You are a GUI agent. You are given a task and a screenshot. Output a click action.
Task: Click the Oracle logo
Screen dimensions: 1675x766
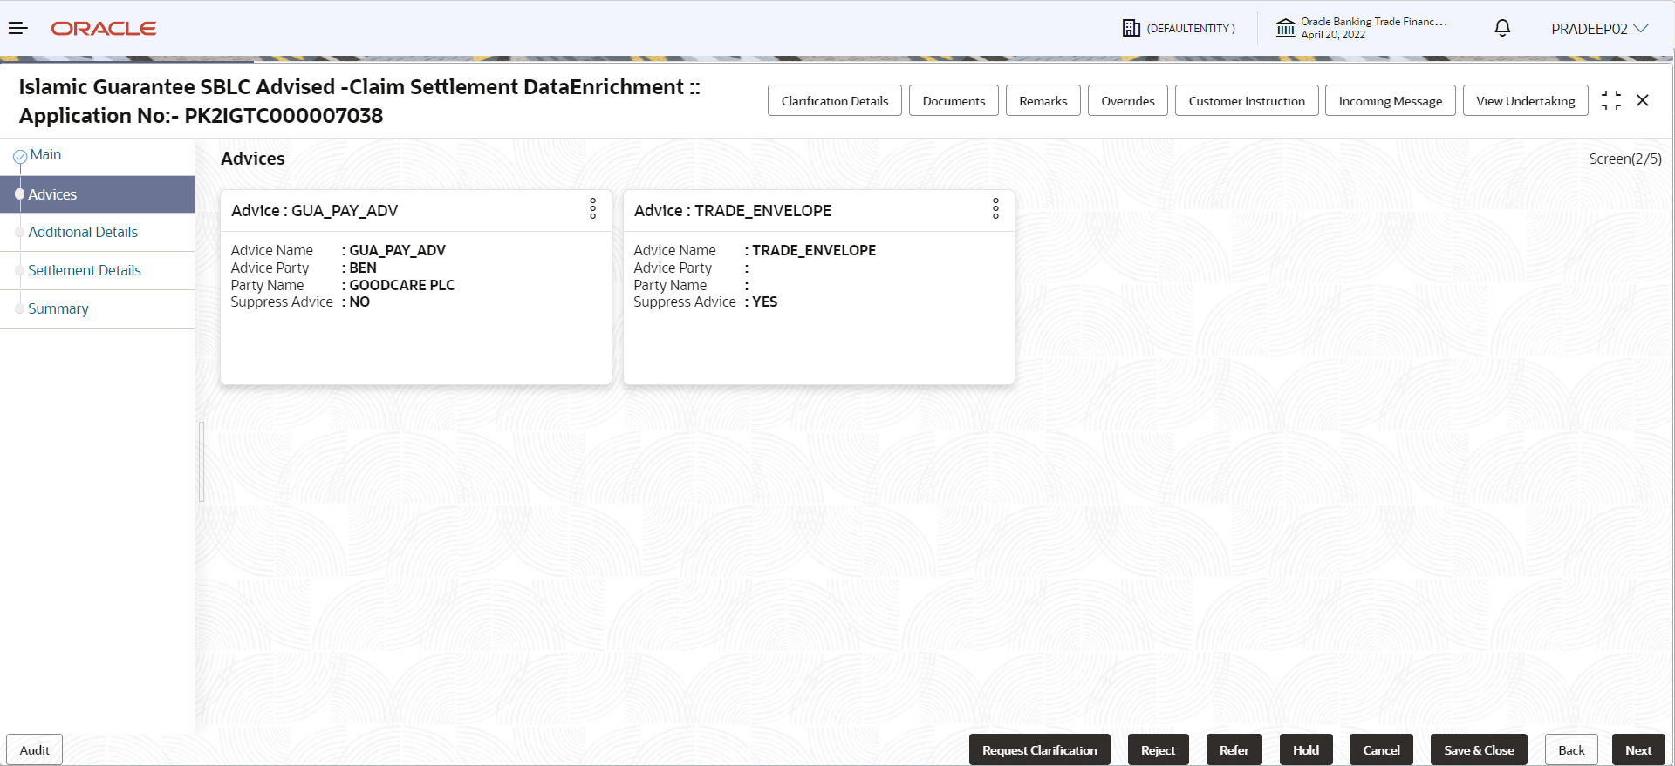tap(104, 29)
